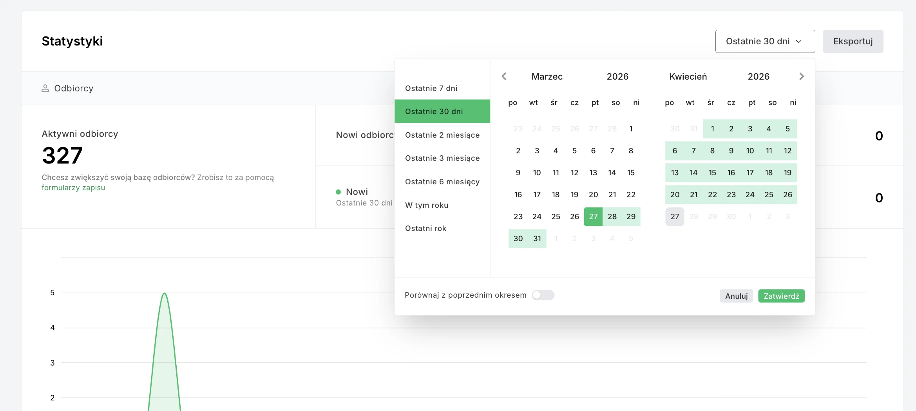916x411 pixels.
Task: Choose 'Ostatnie 2 miesiące' range preset
Action: 442,135
